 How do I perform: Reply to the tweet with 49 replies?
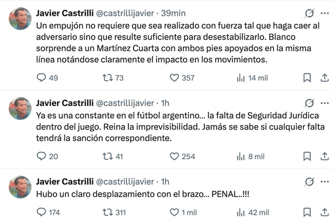[41, 78]
